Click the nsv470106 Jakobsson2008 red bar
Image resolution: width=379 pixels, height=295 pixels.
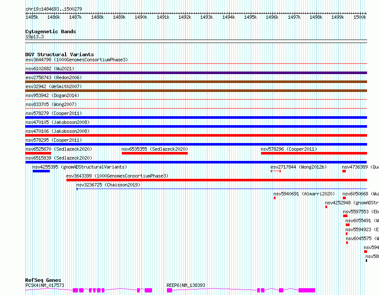click(196, 135)
